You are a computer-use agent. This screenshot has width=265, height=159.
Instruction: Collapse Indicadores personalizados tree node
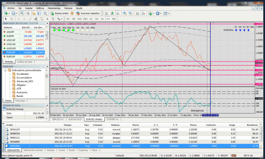5,70
